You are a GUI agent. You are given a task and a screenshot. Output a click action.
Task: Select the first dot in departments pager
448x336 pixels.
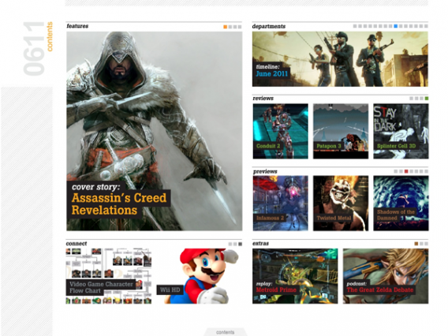[x=355, y=26]
